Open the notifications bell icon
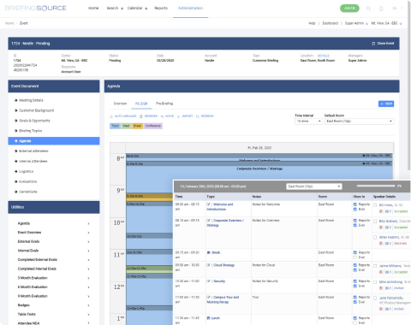This screenshot has height=325, width=411. point(381,9)
